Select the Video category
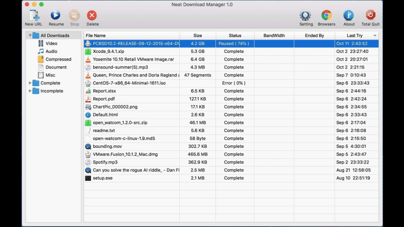Image resolution: width=404 pixels, height=227 pixels. 51,44
